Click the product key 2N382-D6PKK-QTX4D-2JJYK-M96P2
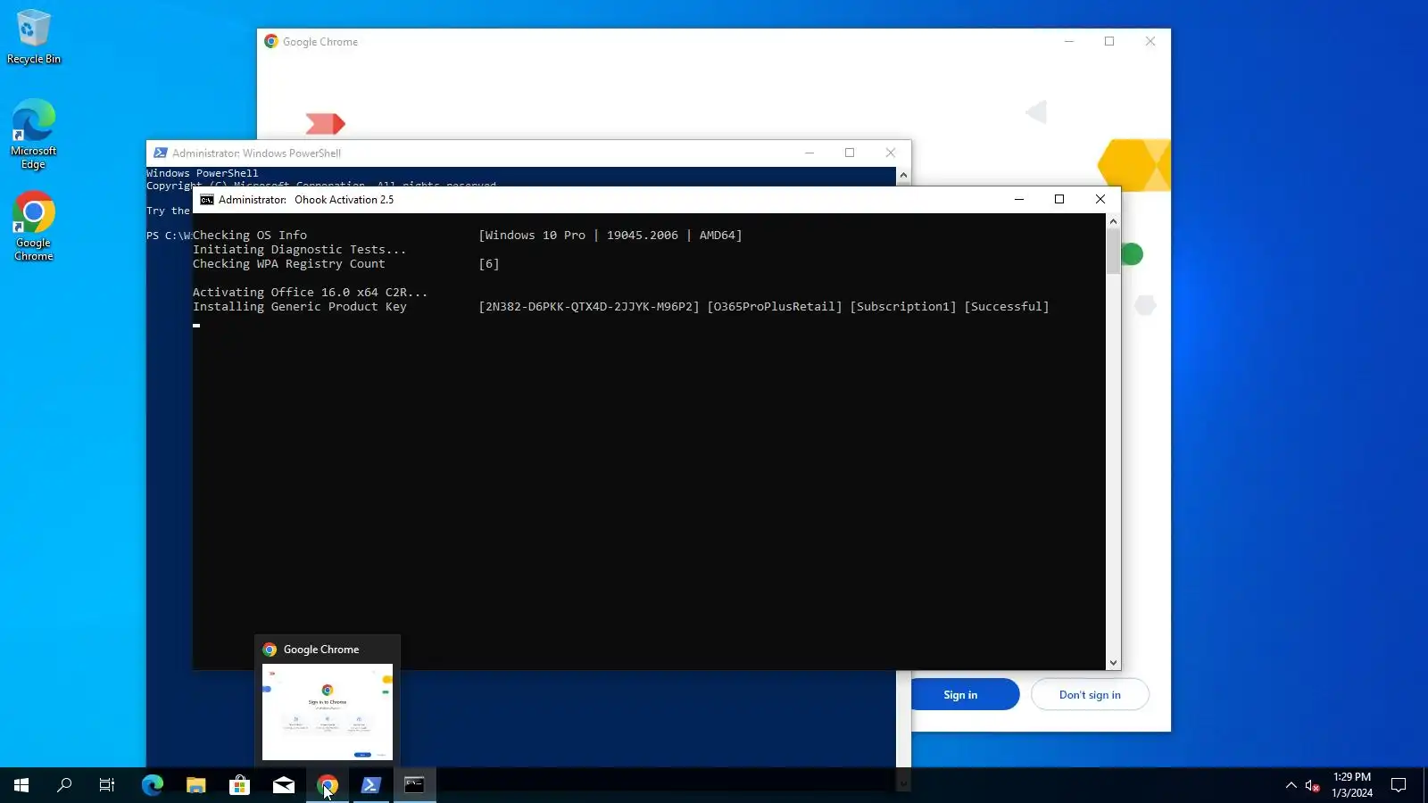This screenshot has width=1428, height=803. [x=589, y=307]
